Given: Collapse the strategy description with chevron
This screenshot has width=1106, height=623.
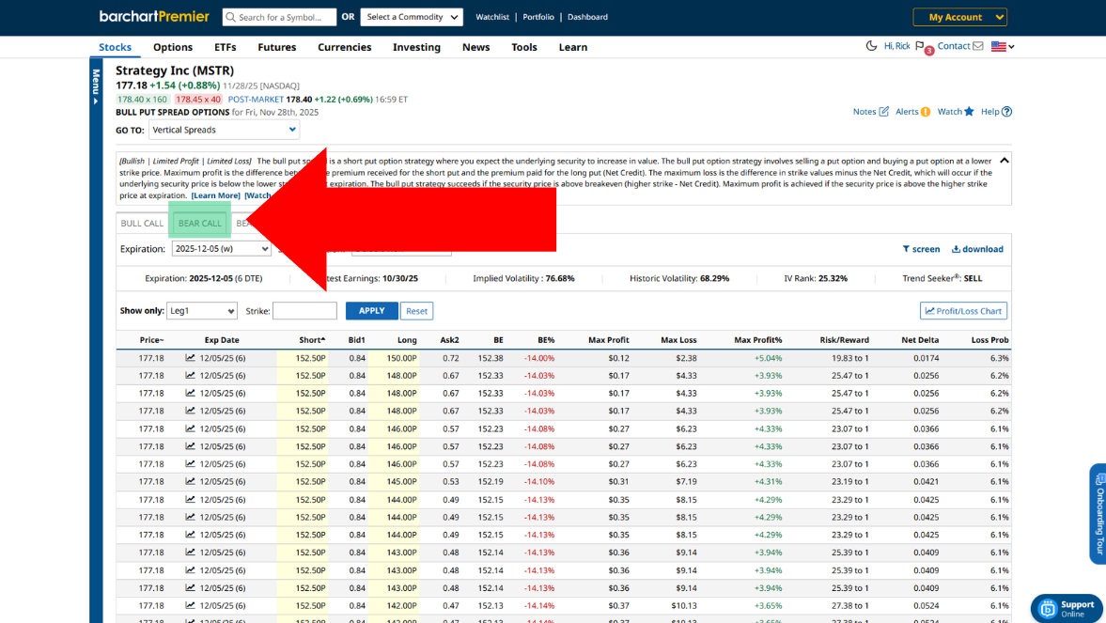Looking at the screenshot, I should [1004, 161].
